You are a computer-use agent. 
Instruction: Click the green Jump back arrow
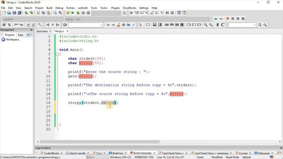(216, 19)
